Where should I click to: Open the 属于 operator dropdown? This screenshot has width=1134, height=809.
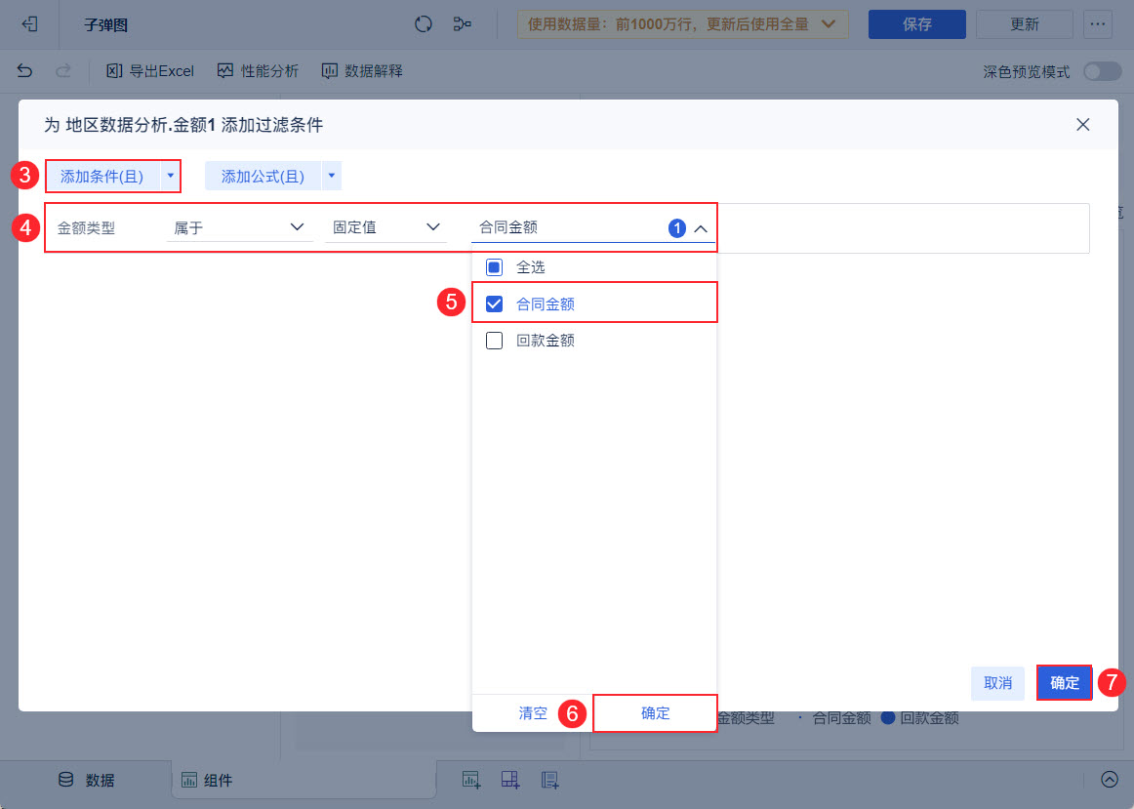(x=239, y=227)
